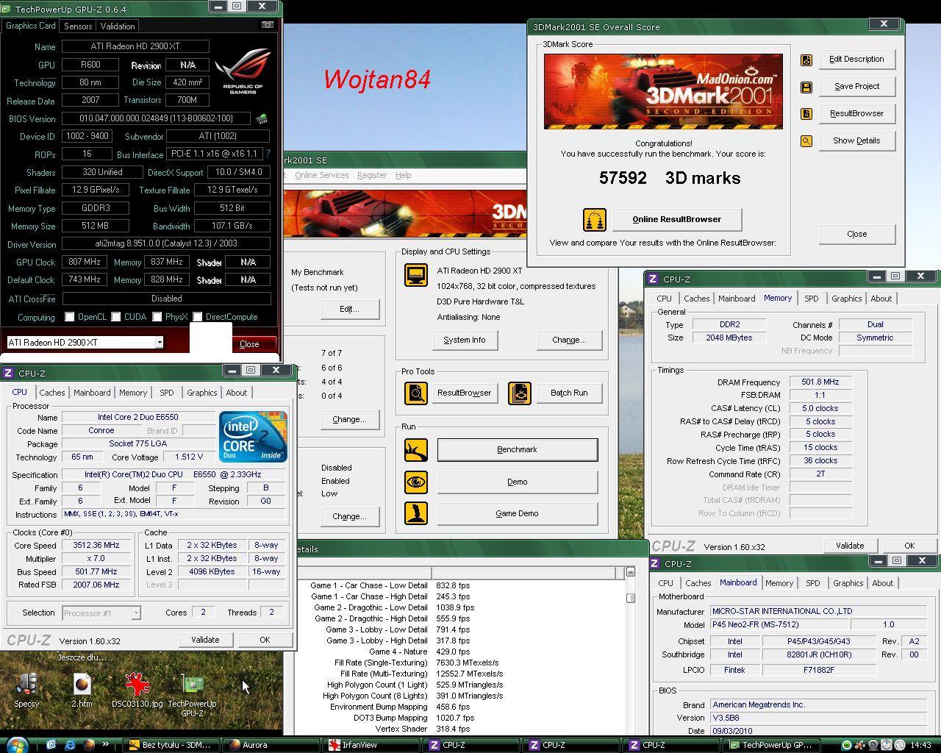Click the Core Speed value field
Image resolution: width=941 pixels, height=753 pixels.
[x=96, y=545]
